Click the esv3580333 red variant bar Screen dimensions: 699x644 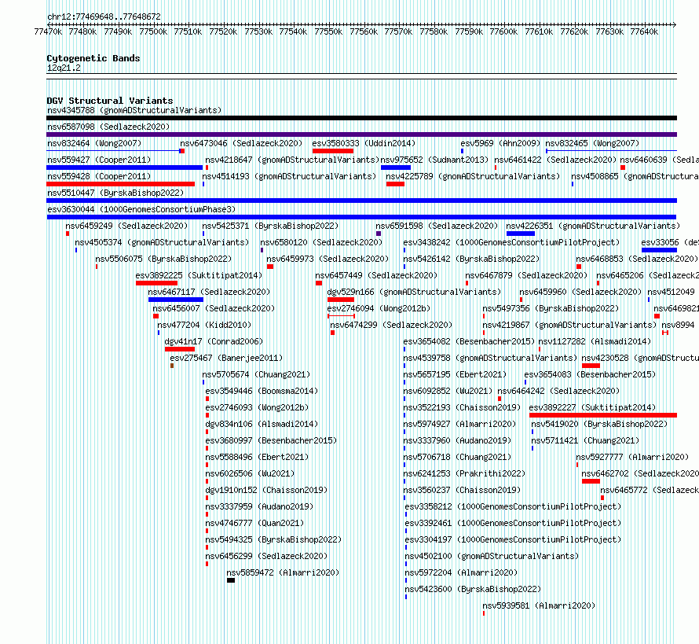[x=333, y=151]
